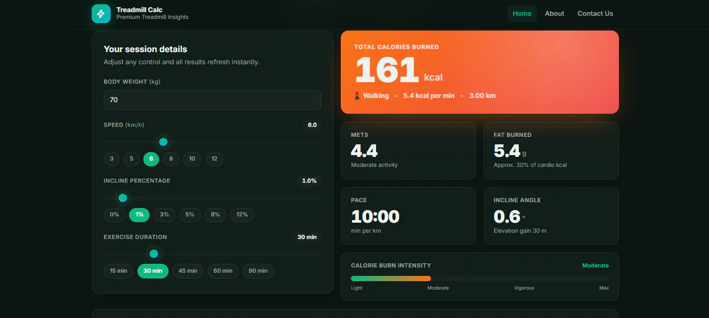
Task: Click the 'Premium Treadmill Insights' subtitle
Action: [x=152, y=17]
